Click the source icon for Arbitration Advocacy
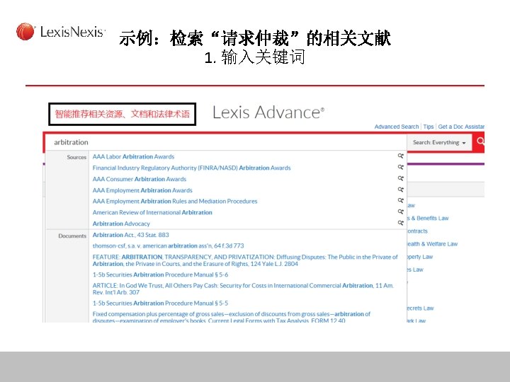The image size is (510, 382). coord(401,223)
